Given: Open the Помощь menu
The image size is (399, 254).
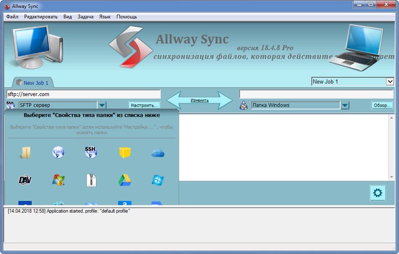Looking at the screenshot, I should [127, 17].
